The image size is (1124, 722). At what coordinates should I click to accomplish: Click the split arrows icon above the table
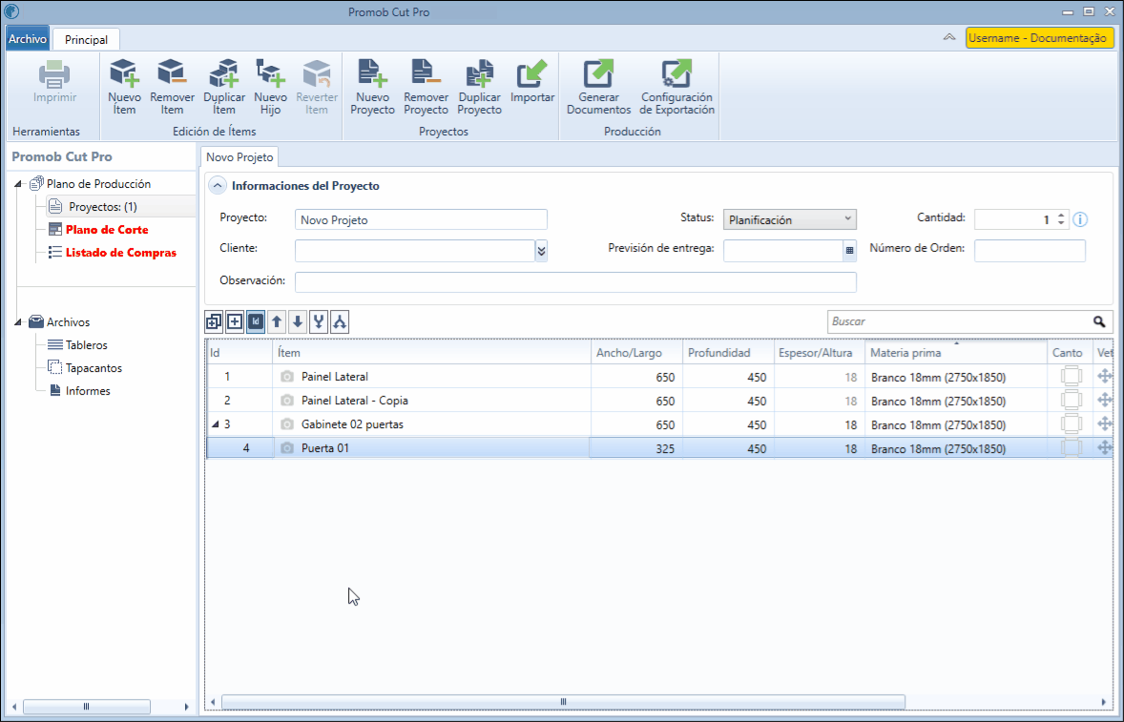[x=340, y=322]
